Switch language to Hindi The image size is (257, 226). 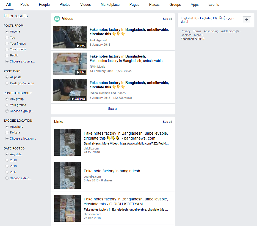(x=222, y=18)
